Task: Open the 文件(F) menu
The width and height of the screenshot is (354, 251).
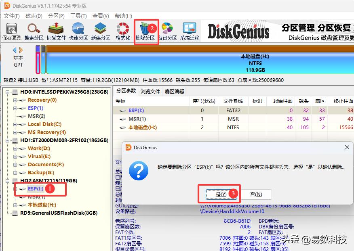Action: pyautogui.click(x=11, y=16)
